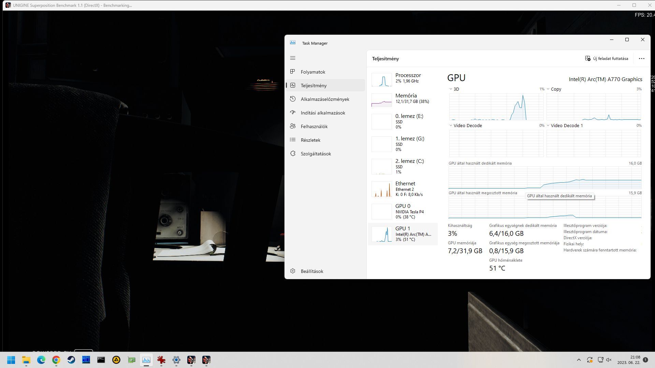Screen dimensions: 655x368
Task: Open Steam from taskbar
Action: click(x=71, y=360)
